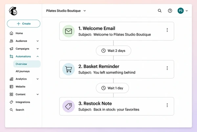Click the Restock Note tag icon

pos(69,106)
